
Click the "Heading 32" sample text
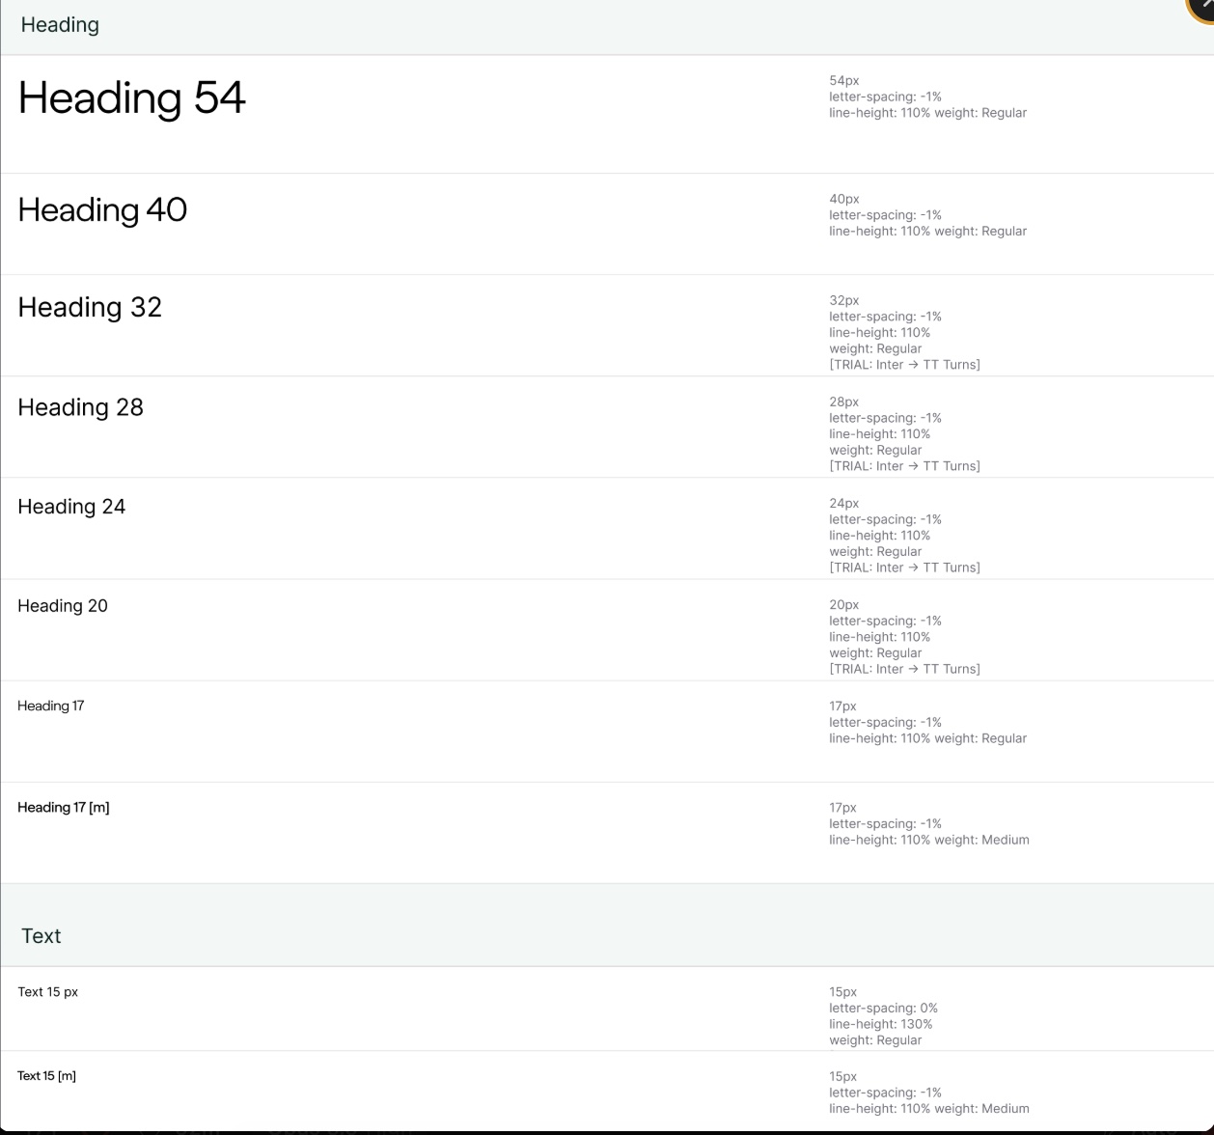tap(90, 307)
